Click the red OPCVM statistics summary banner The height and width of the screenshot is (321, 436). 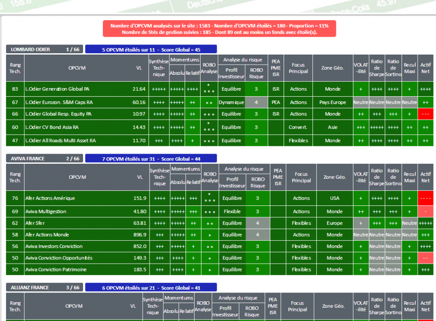[219, 28]
